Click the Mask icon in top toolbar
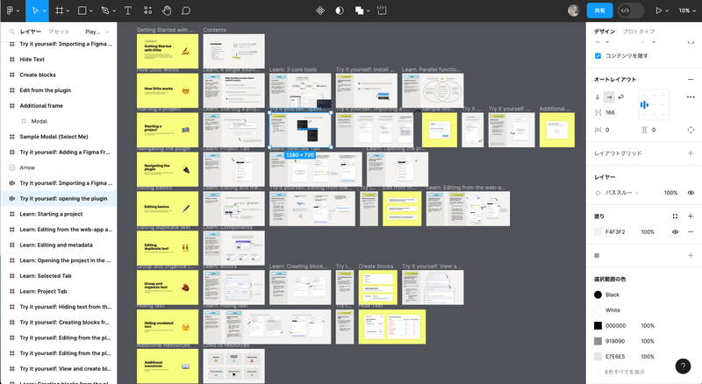702x384 pixels. pos(340,11)
